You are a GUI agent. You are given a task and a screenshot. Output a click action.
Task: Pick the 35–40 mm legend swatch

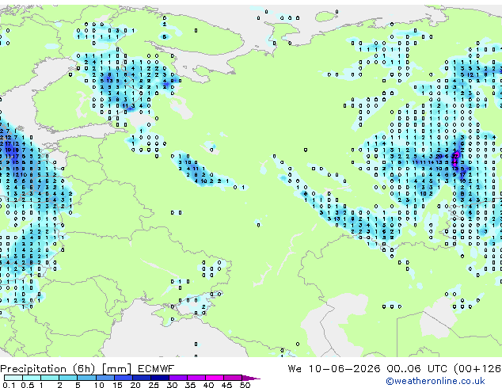[x=196, y=378]
